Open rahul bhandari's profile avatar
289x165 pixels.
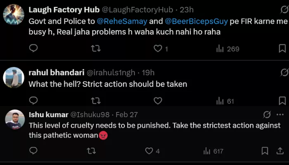click(x=14, y=78)
